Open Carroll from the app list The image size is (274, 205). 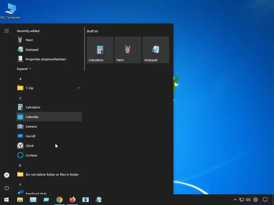point(49,136)
